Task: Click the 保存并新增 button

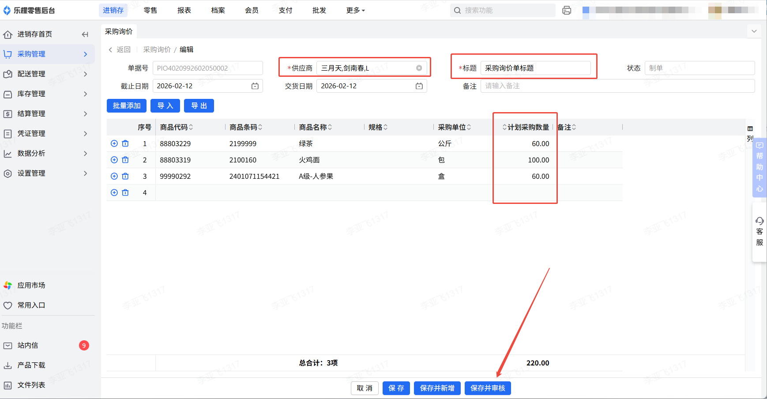Action: click(437, 388)
